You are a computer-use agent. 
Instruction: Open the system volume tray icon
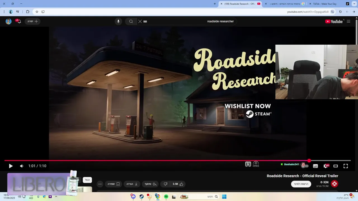(x=19, y=197)
